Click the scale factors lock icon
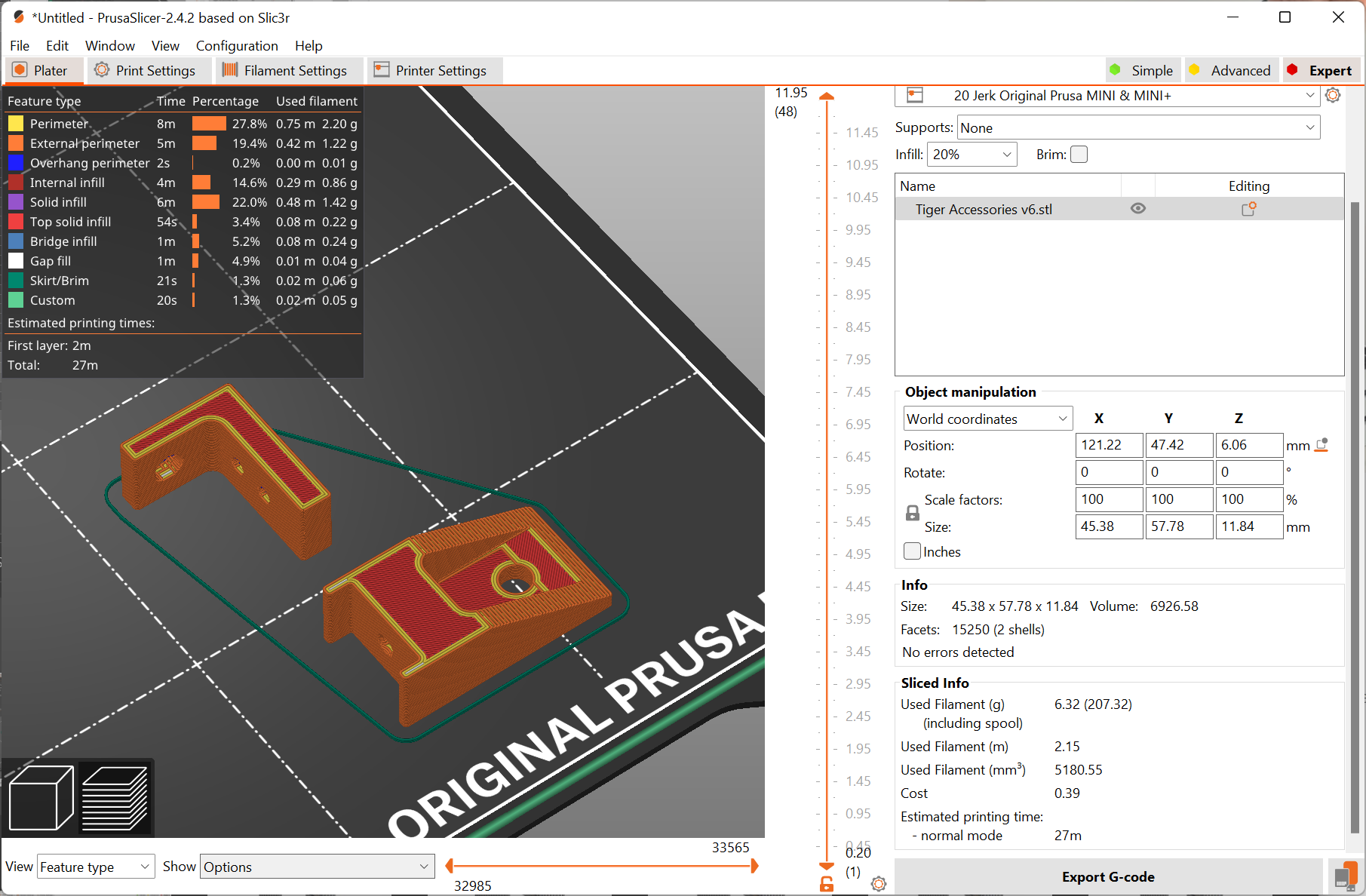1366x896 pixels. (912, 513)
